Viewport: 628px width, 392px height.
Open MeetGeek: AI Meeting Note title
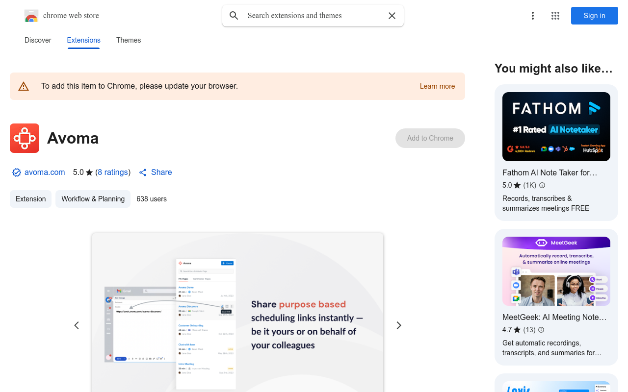pos(554,317)
